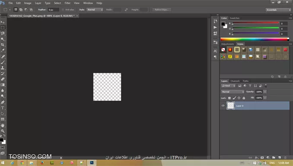Select the Blur tool
This screenshot has width=293, height=166.
3,90
